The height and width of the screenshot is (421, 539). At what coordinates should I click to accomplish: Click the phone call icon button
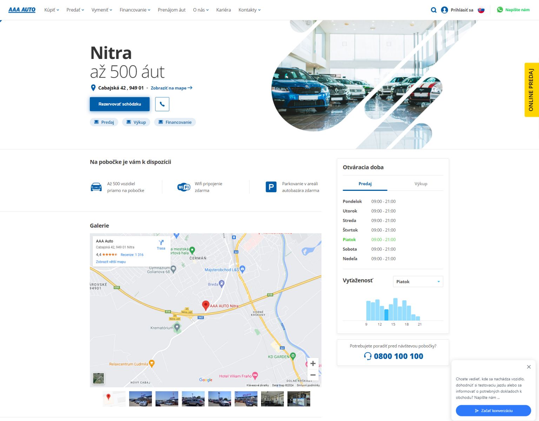162,104
